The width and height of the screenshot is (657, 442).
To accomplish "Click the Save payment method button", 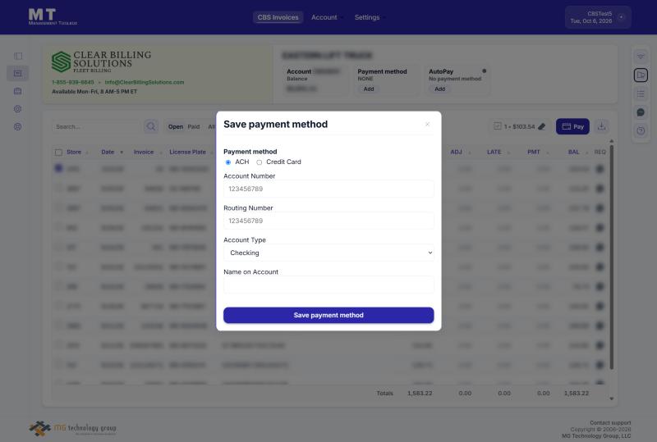I will coord(329,315).
